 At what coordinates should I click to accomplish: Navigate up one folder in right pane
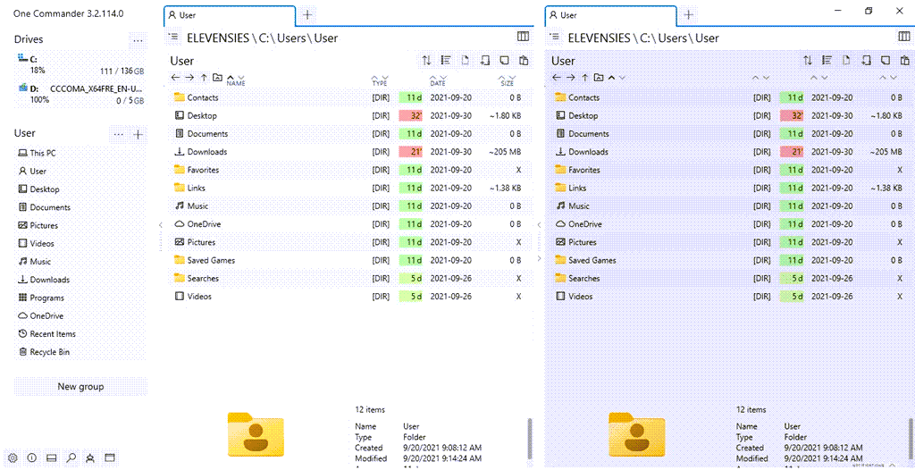(584, 78)
